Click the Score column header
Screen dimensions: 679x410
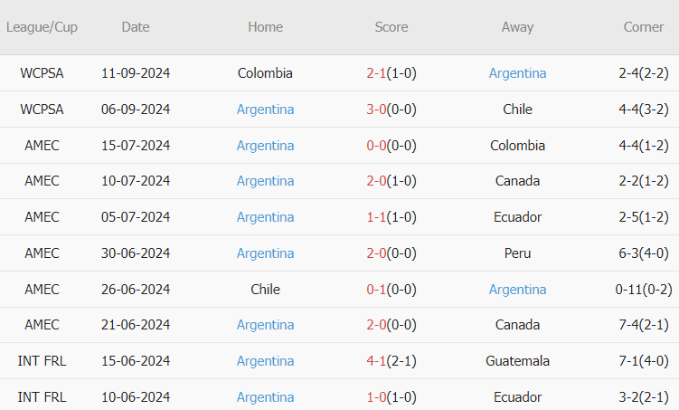click(x=391, y=27)
